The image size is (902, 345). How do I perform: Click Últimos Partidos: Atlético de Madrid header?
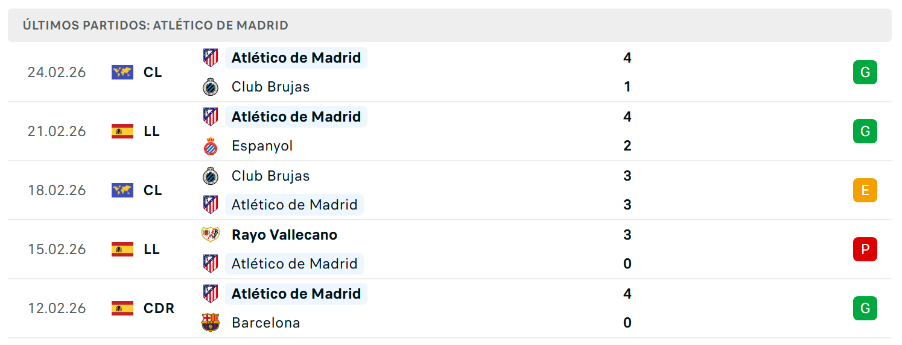(x=156, y=25)
